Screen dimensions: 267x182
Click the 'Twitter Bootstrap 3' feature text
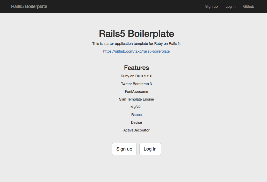click(x=136, y=84)
